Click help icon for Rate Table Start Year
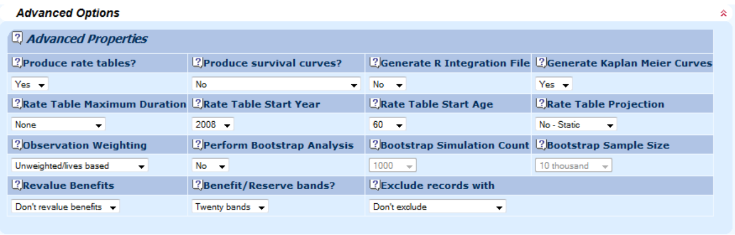This screenshot has height=235, width=735. pos(197,104)
